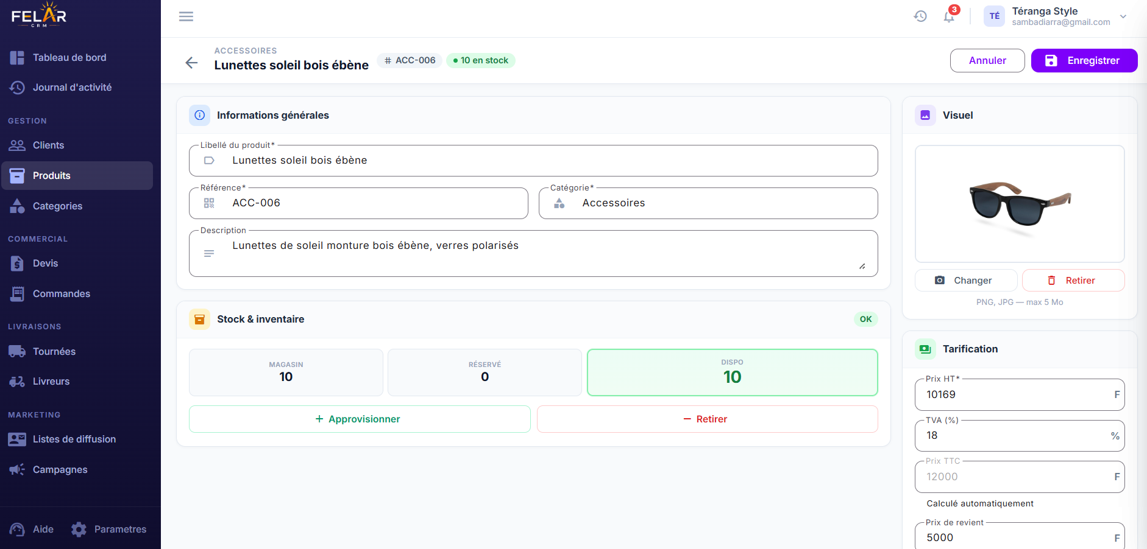This screenshot has width=1147, height=549.
Task: Click the Tournées truck icon
Action: pos(17,352)
